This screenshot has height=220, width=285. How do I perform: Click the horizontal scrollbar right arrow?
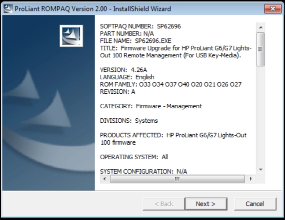251,179
